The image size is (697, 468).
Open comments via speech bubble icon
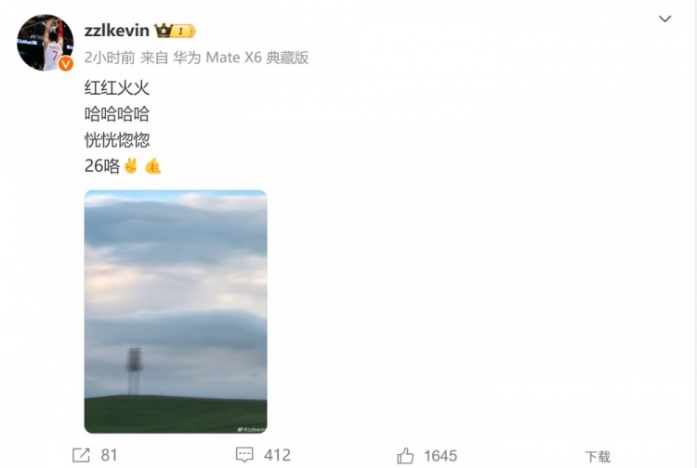click(x=244, y=455)
